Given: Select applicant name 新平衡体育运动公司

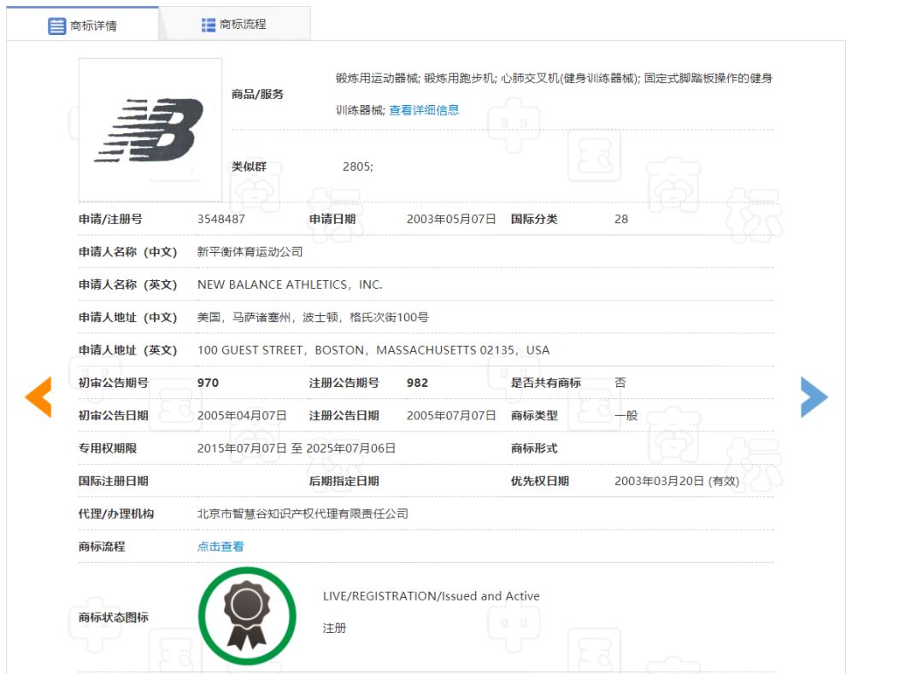Looking at the screenshot, I should coord(250,252).
